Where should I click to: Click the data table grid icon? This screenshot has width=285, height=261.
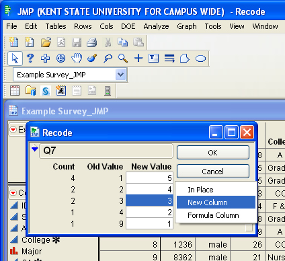(x=15, y=91)
